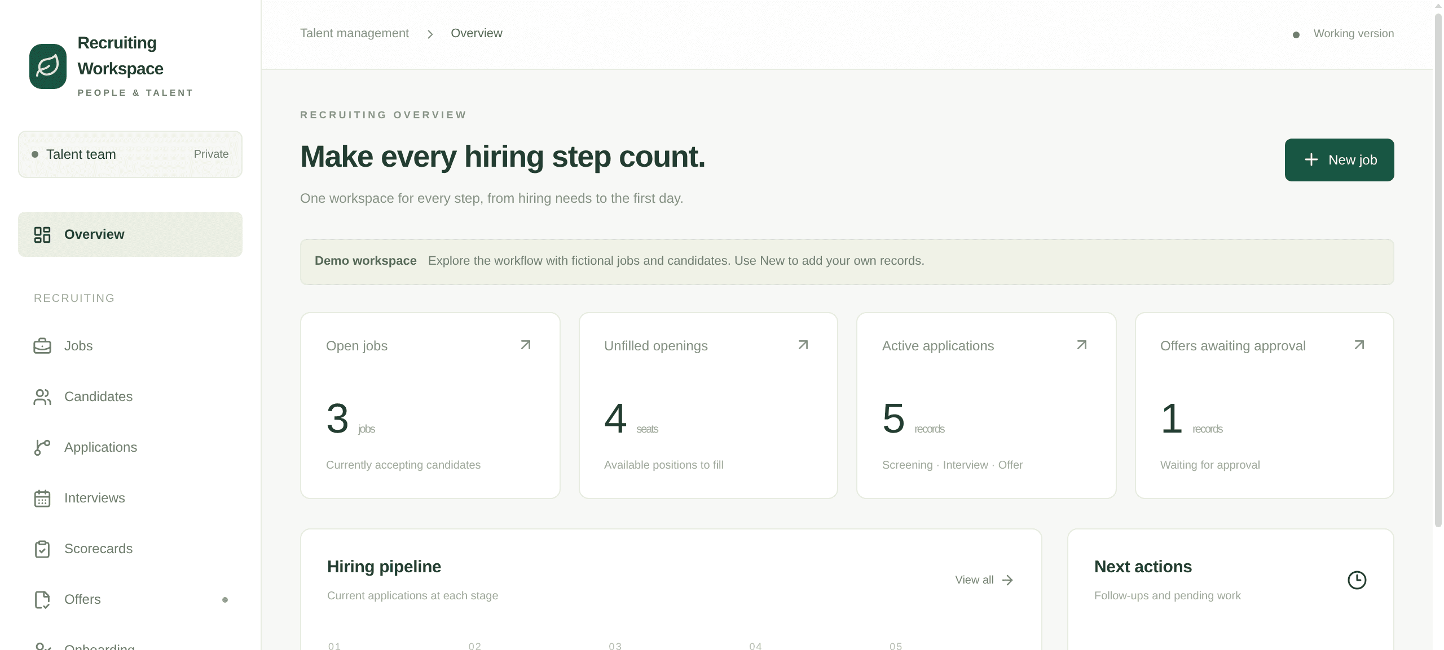Click the plus icon on New job
Screen dimensions: 1444x650
point(1311,160)
